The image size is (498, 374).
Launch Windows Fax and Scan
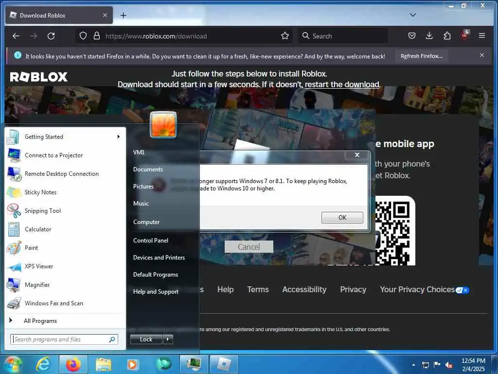coord(65,303)
